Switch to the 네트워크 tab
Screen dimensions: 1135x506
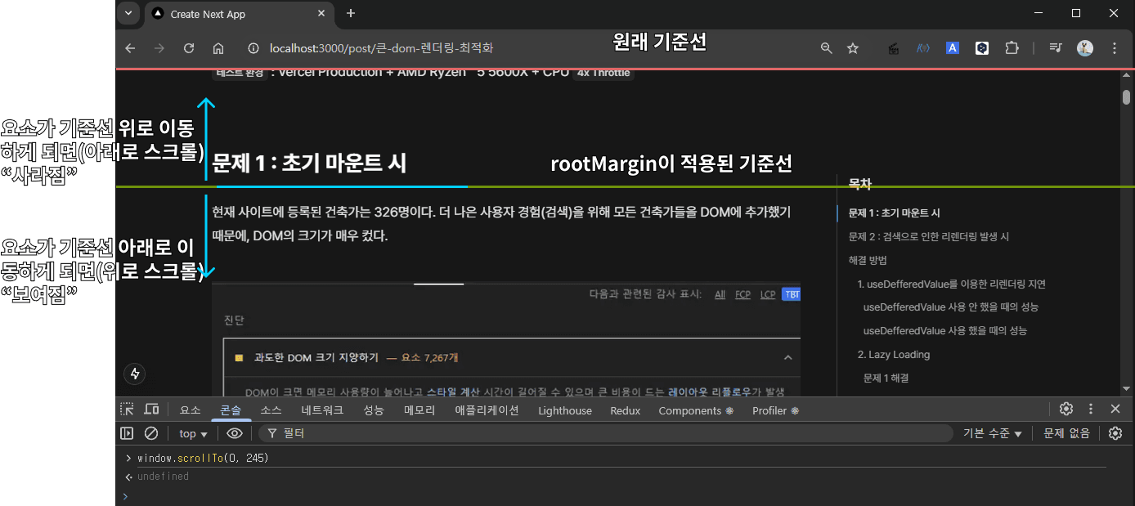322,410
